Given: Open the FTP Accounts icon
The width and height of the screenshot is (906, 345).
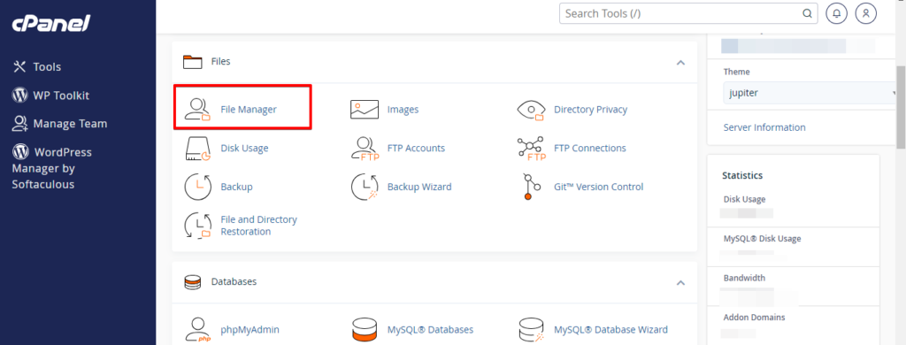Looking at the screenshot, I should [365, 148].
